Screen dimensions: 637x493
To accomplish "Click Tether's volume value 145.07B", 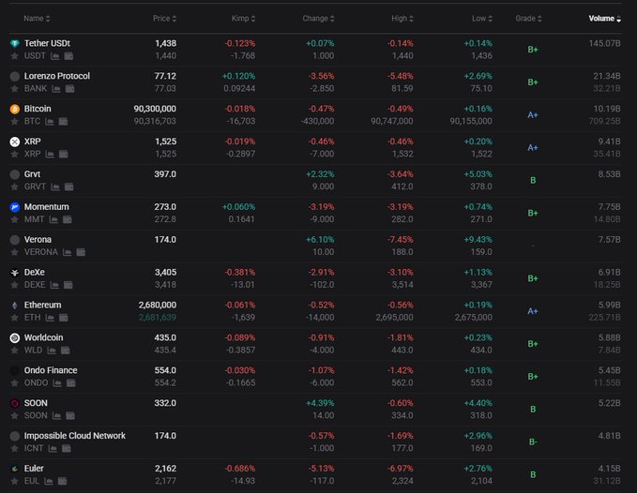I will point(604,43).
